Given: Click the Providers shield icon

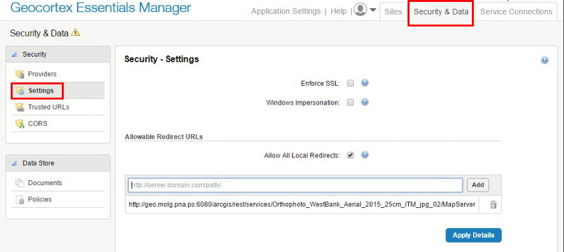Looking at the screenshot, I should (x=20, y=74).
